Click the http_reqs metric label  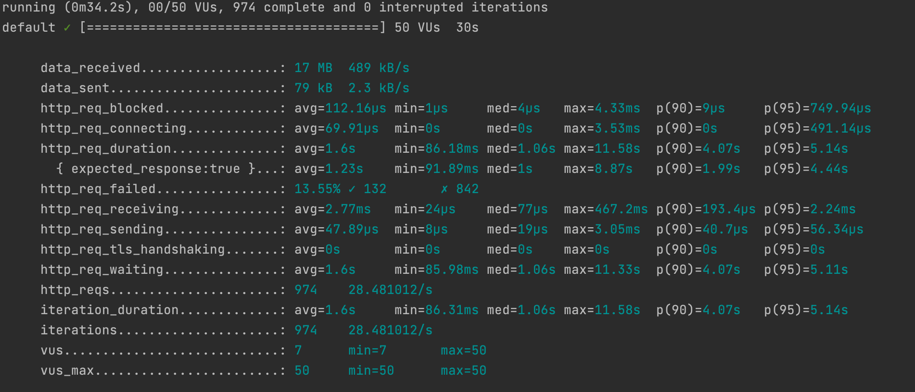pos(75,290)
